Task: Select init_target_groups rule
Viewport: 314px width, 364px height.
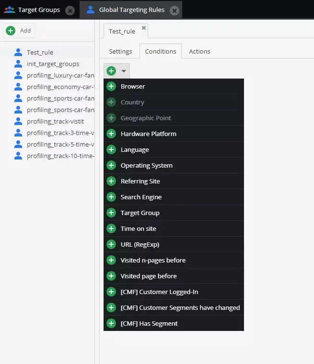Action: 47,64
